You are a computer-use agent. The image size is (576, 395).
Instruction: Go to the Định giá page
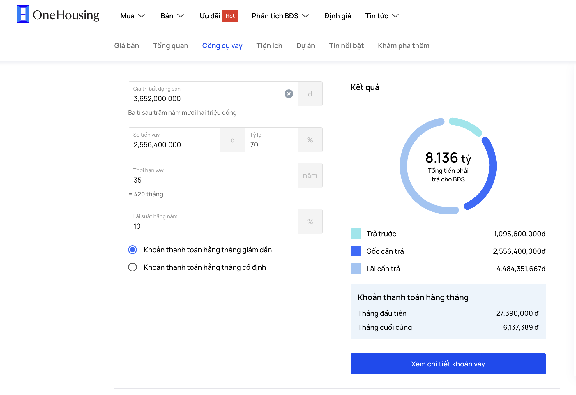[x=338, y=16]
